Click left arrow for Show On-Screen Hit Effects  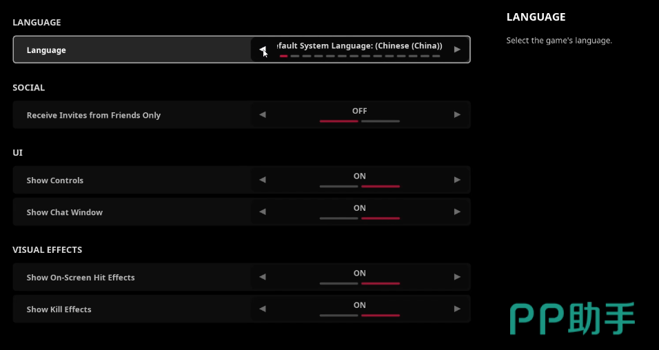point(262,277)
